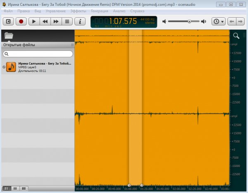Screen dimensions: 248x193
Task: Start recording with the red Record button
Action: pos(21,21)
